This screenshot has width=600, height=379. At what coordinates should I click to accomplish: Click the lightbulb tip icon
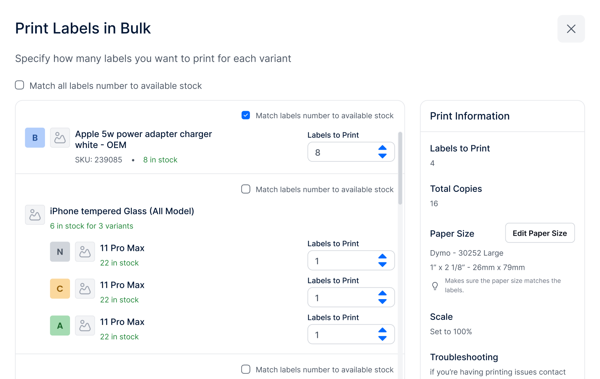(x=435, y=286)
